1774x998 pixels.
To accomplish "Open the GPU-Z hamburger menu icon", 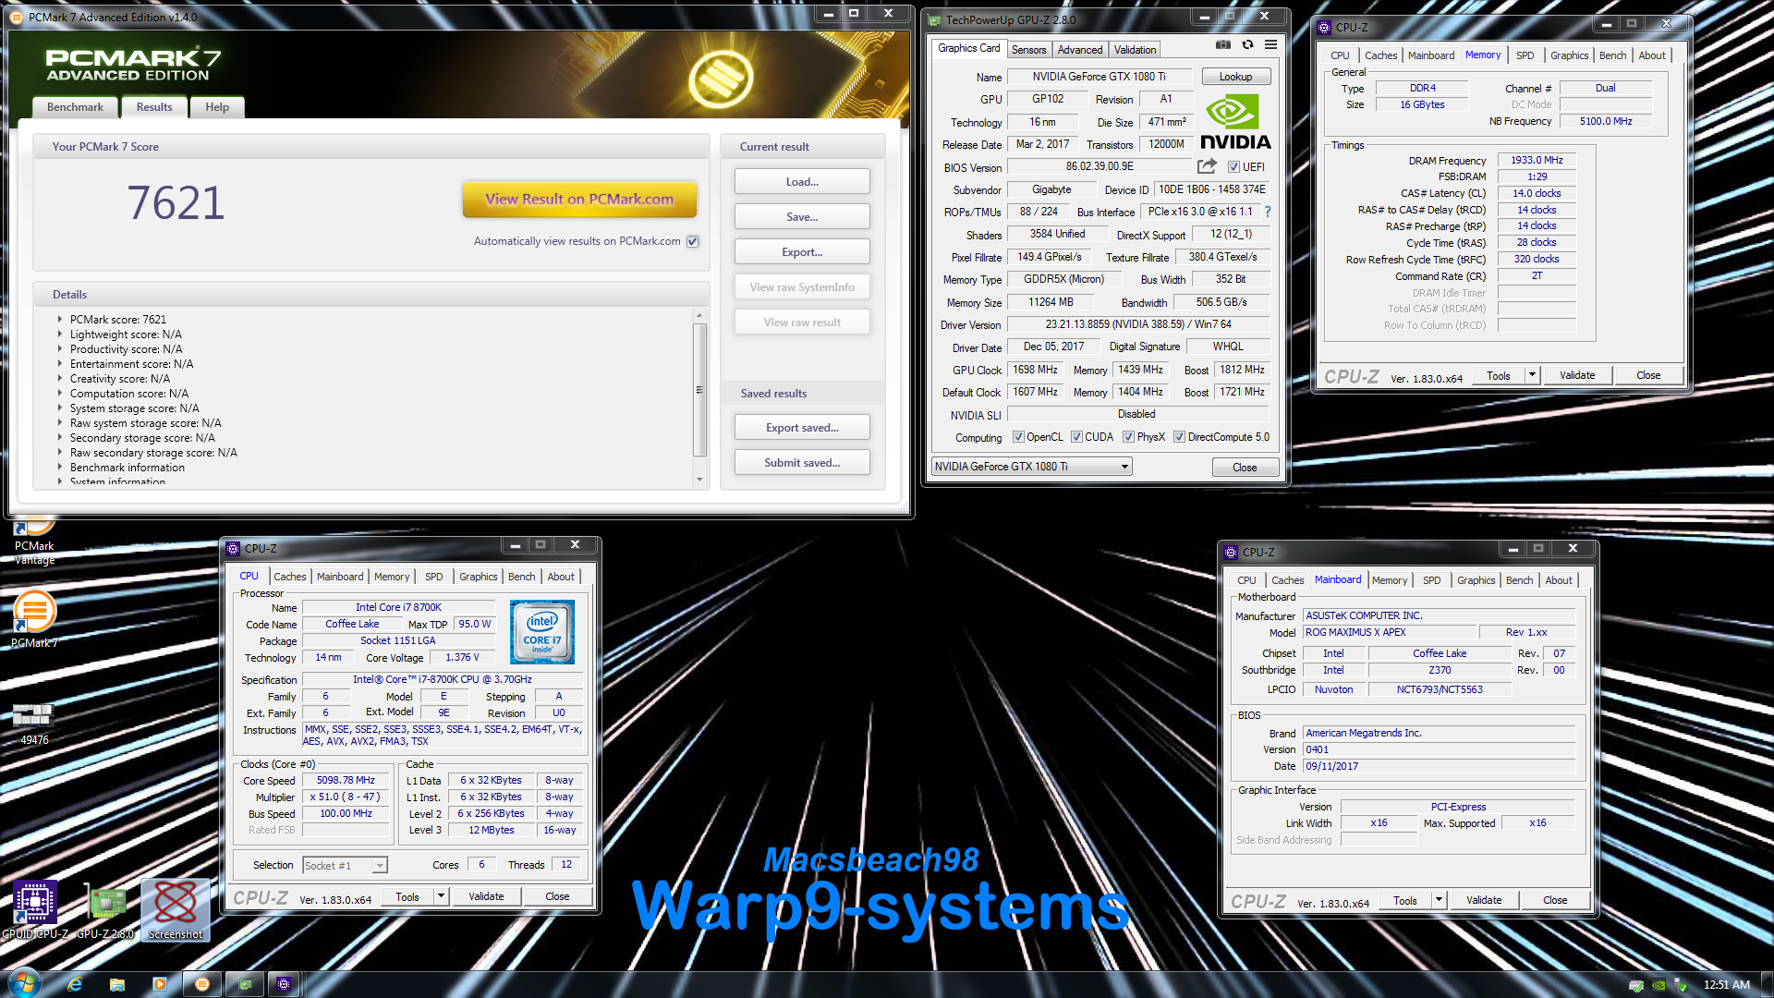I will click(1271, 44).
